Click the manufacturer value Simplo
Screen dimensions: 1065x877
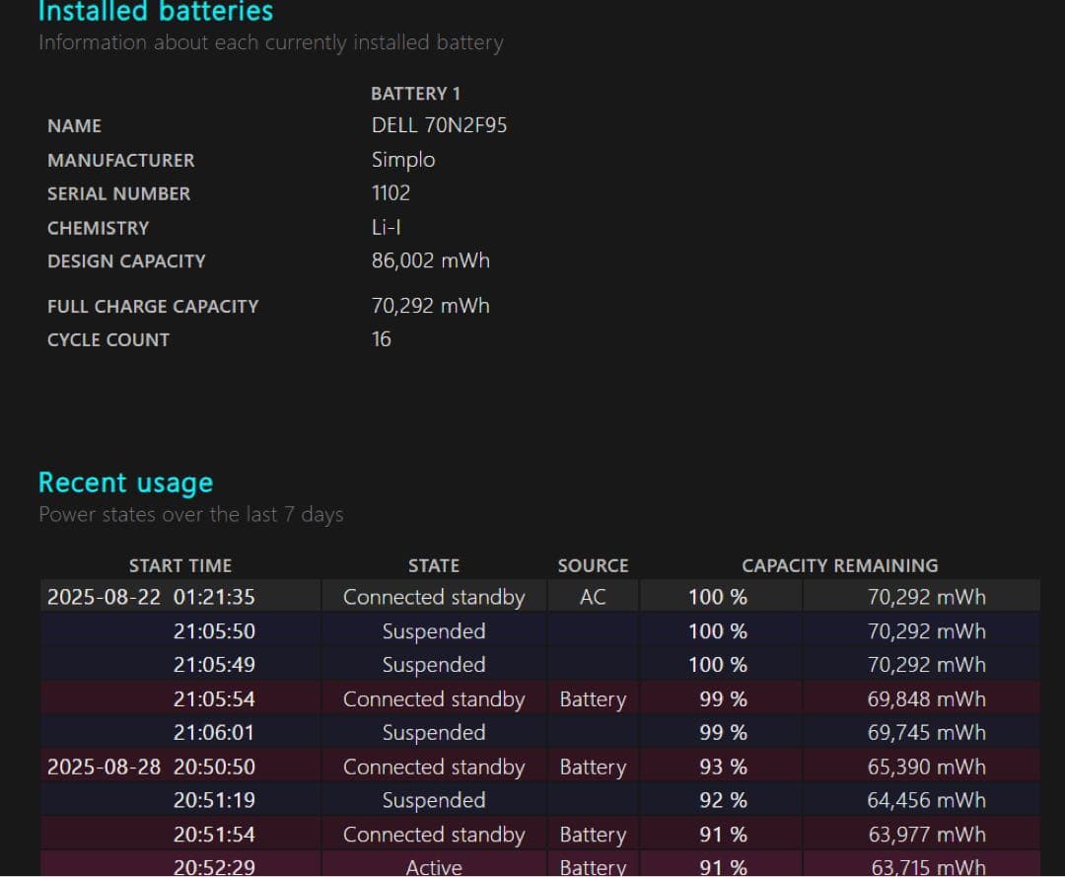coord(403,160)
